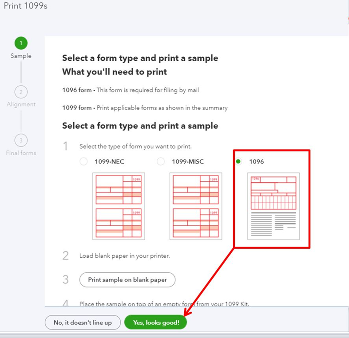Click the 1099-NEC label text
The image size is (349, 338).
coord(109,161)
